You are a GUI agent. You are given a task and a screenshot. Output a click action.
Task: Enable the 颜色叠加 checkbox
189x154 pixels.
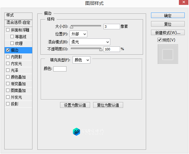8,77
